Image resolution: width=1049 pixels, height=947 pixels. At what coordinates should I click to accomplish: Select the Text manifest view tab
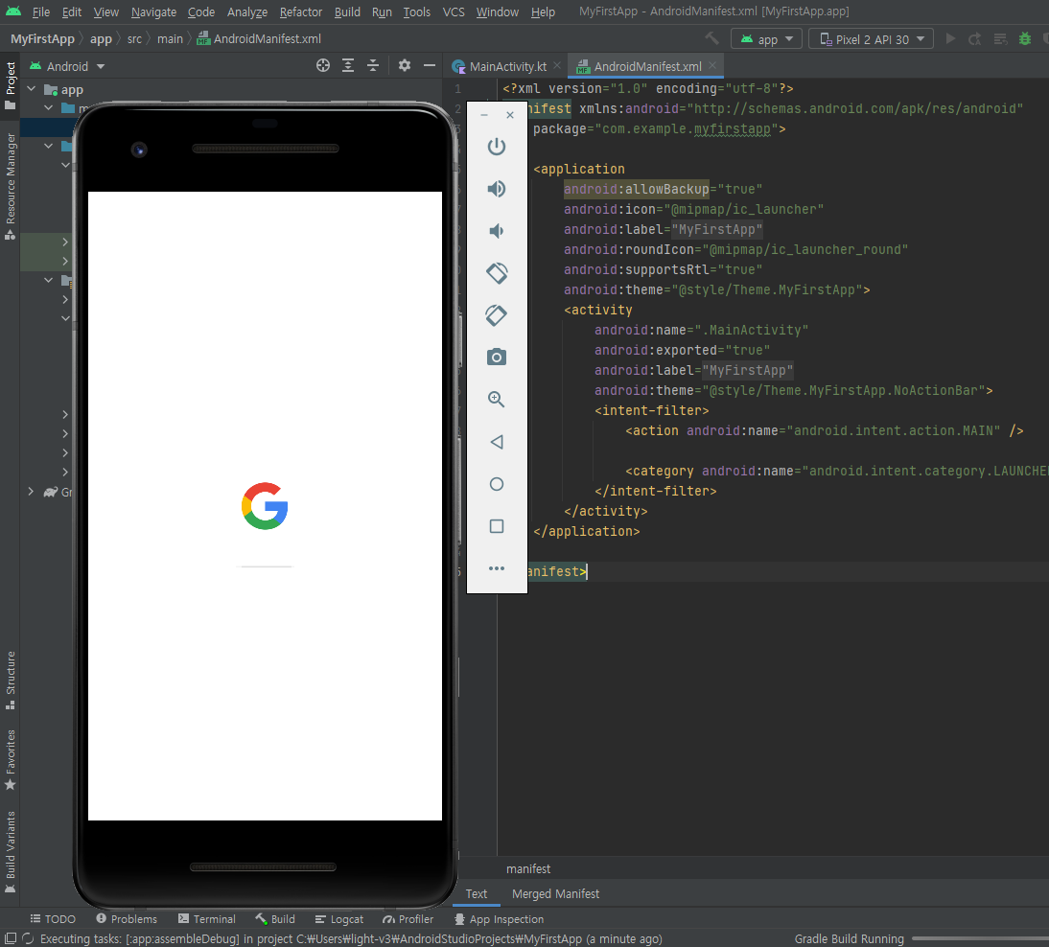point(477,893)
